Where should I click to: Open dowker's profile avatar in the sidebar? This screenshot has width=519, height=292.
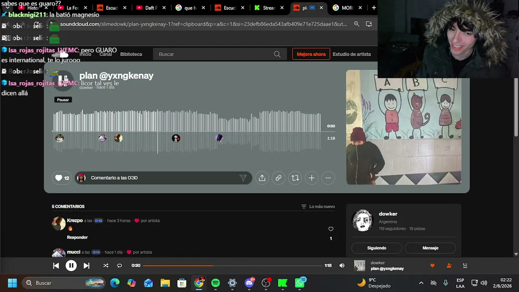click(x=362, y=221)
